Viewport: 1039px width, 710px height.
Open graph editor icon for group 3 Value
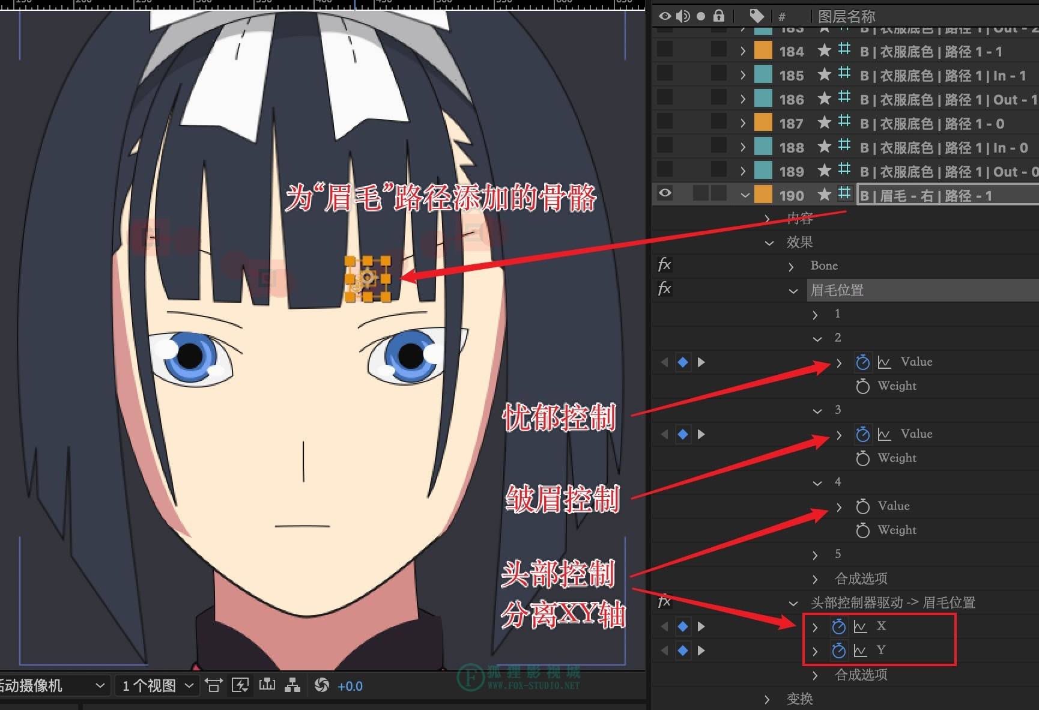pos(884,434)
